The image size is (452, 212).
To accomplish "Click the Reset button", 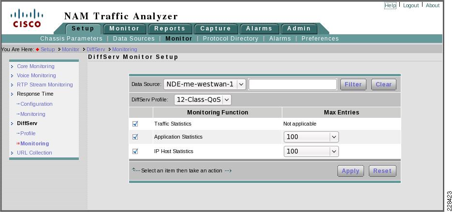I will click(x=382, y=171).
